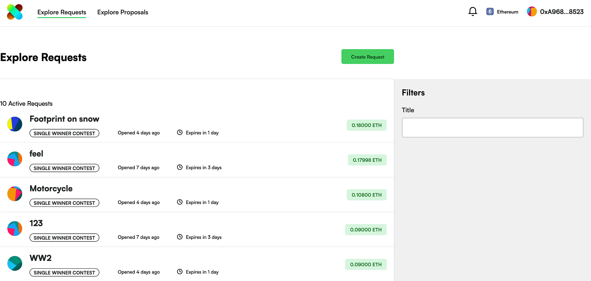Viewport: 591px width, 281px height.
Task: Click the 123 request avatar
Action: tap(15, 228)
